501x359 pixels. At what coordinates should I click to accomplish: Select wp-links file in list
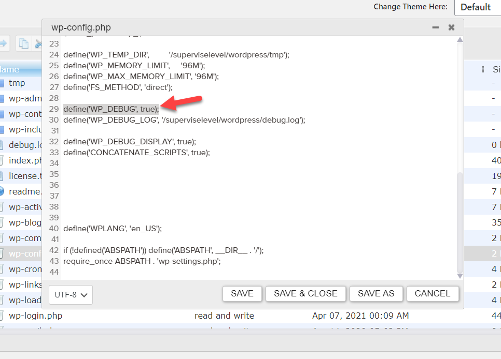pyautogui.click(x=21, y=285)
